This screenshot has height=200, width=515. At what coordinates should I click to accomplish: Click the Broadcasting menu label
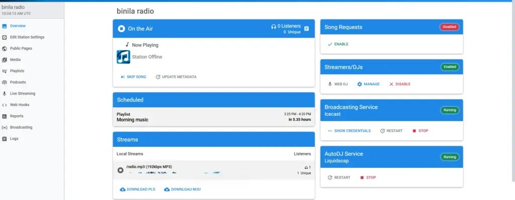click(21, 127)
